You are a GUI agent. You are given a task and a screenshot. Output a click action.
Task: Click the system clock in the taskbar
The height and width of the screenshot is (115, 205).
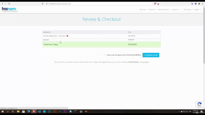tap(195, 111)
